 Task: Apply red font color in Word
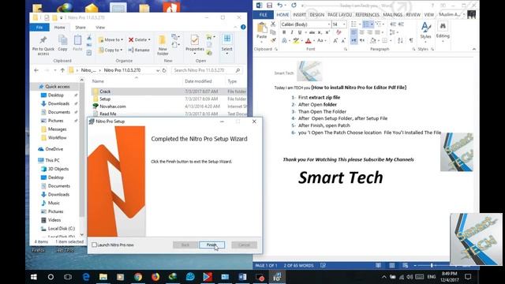(309, 40)
